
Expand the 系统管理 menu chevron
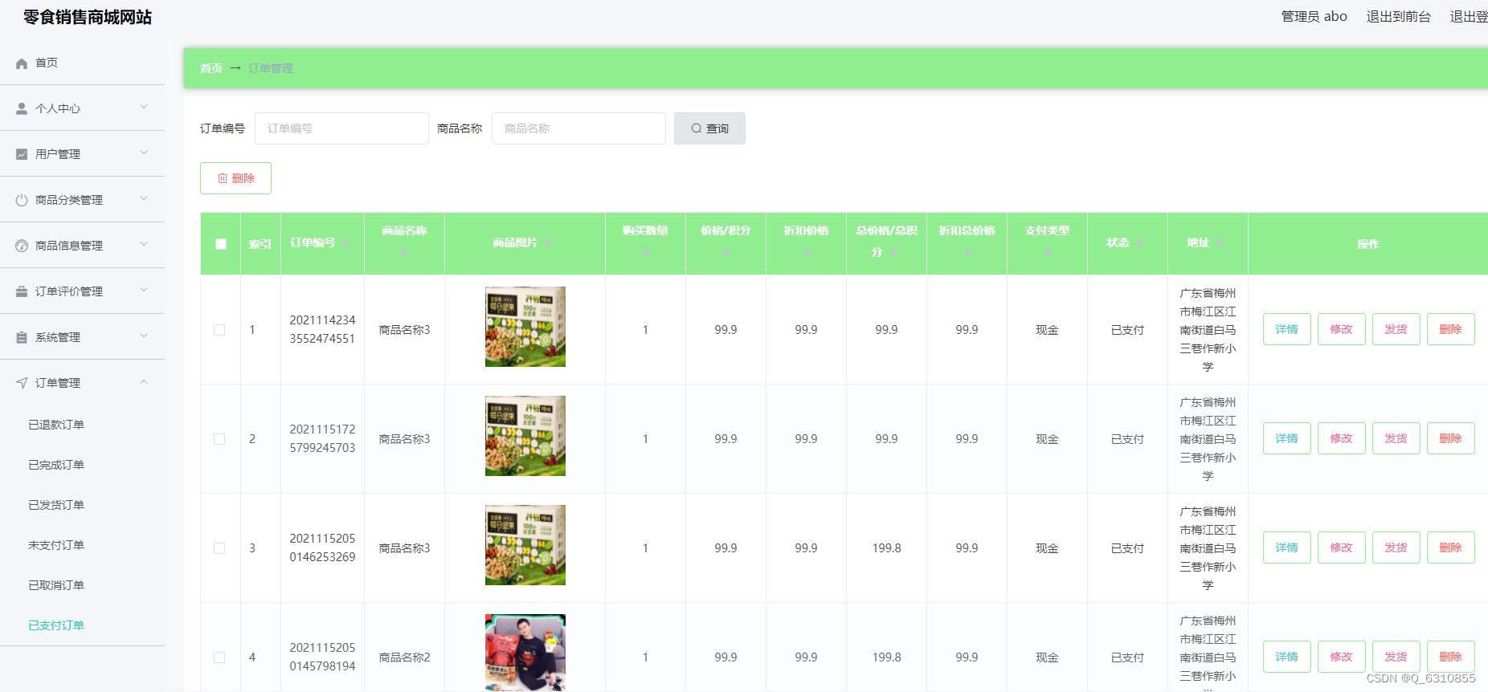pyautogui.click(x=144, y=336)
